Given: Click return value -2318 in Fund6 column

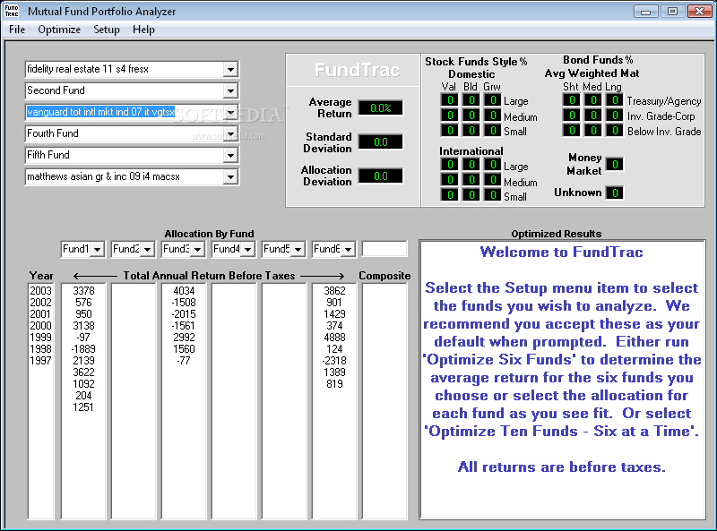Looking at the screenshot, I should pyautogui.click(x=334, y=361).
